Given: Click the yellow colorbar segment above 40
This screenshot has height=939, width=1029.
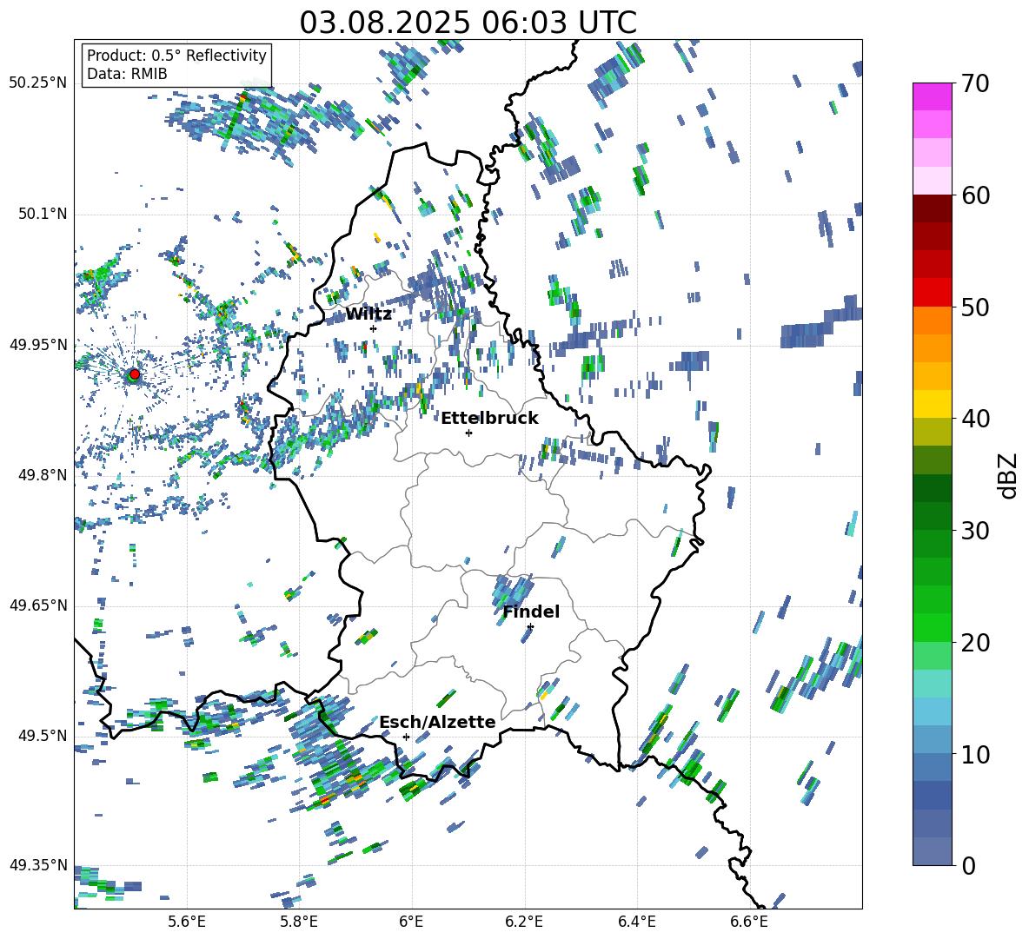Looking at the screenshot, I should [x=932, y=404].
